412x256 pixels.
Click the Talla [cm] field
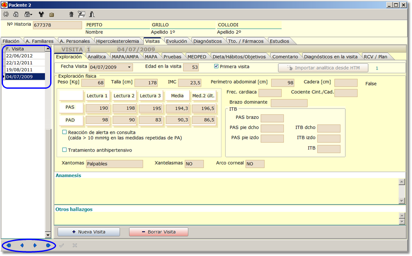pos(146,83)
